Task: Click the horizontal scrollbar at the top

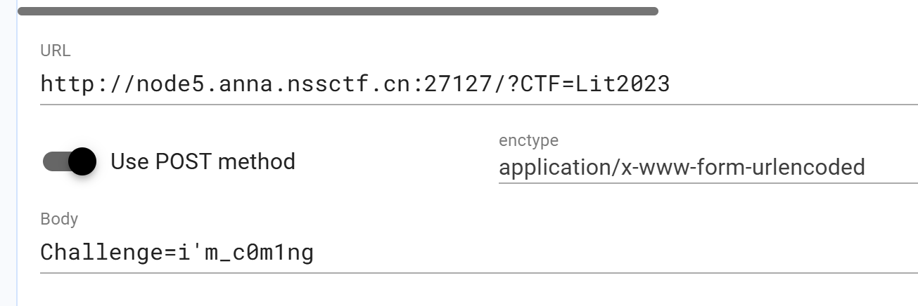Action: [338, 11]
